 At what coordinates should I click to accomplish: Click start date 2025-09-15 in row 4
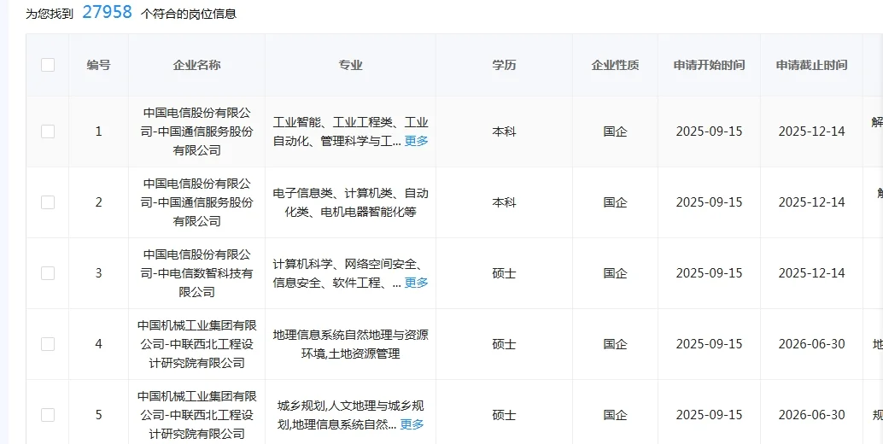[709, 344]
